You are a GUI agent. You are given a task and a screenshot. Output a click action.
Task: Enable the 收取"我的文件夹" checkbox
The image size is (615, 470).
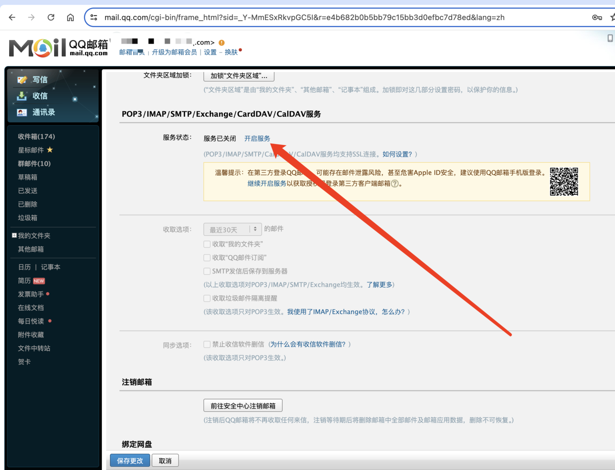pyautogui.click(x=207, y=244)
